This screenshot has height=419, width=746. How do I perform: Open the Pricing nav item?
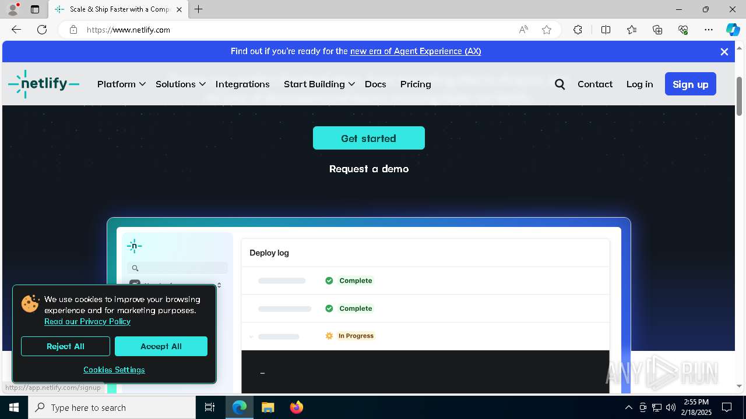[416, 84]
